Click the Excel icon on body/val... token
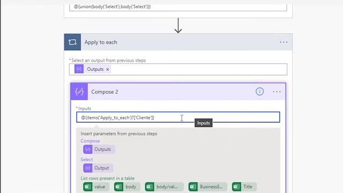The image size is (343, 193). point(150,187)
